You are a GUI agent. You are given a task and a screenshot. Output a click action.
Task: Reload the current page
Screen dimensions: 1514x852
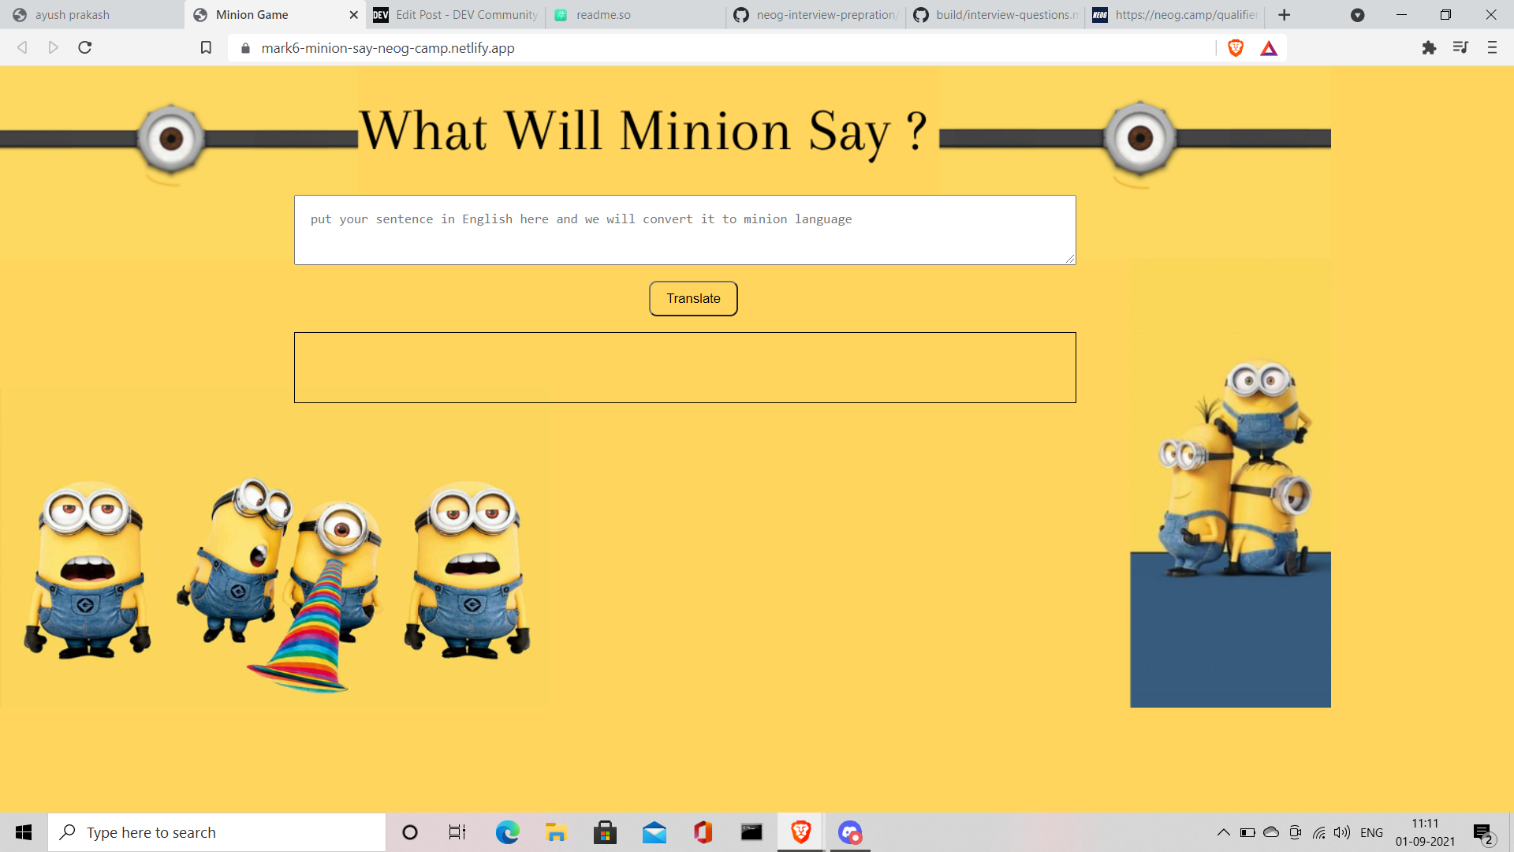pos(84,47)
